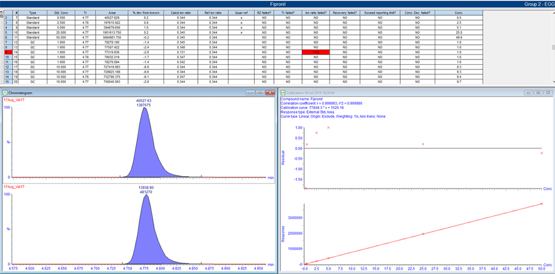Click the Chromatogram window icon
Screen dimensions: 555x274
click(x=6, y=93)
